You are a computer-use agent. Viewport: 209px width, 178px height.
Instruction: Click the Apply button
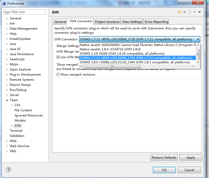click(191, 158)
